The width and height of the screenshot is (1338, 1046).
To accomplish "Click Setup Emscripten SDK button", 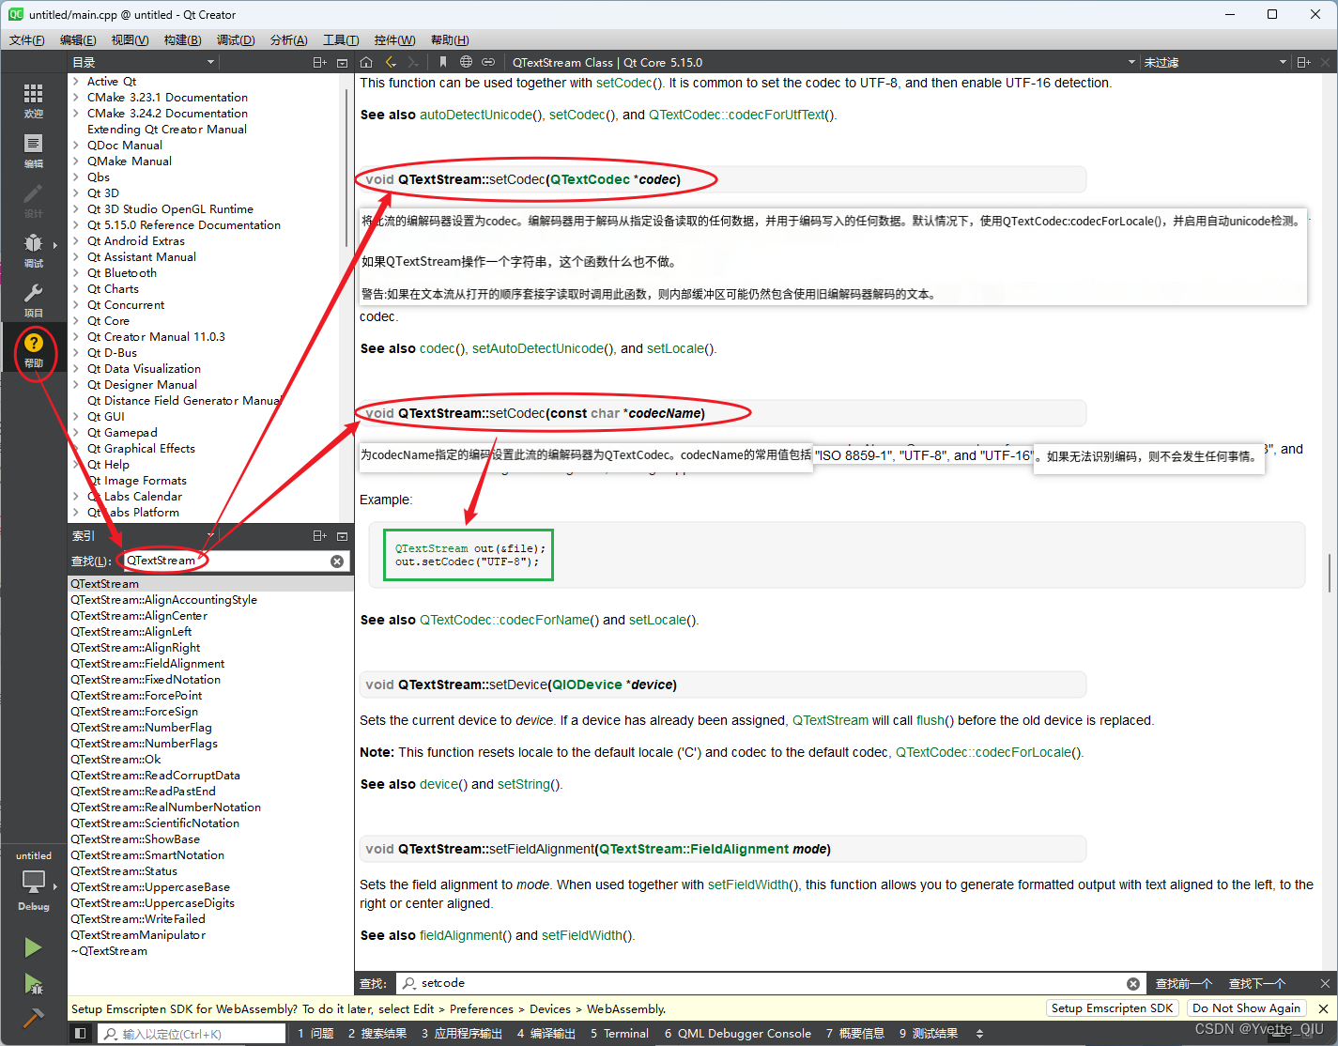I will 1112,1008.
